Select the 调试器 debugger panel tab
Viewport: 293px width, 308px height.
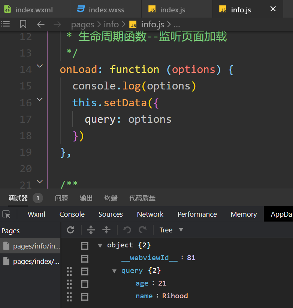click(18, 198)
